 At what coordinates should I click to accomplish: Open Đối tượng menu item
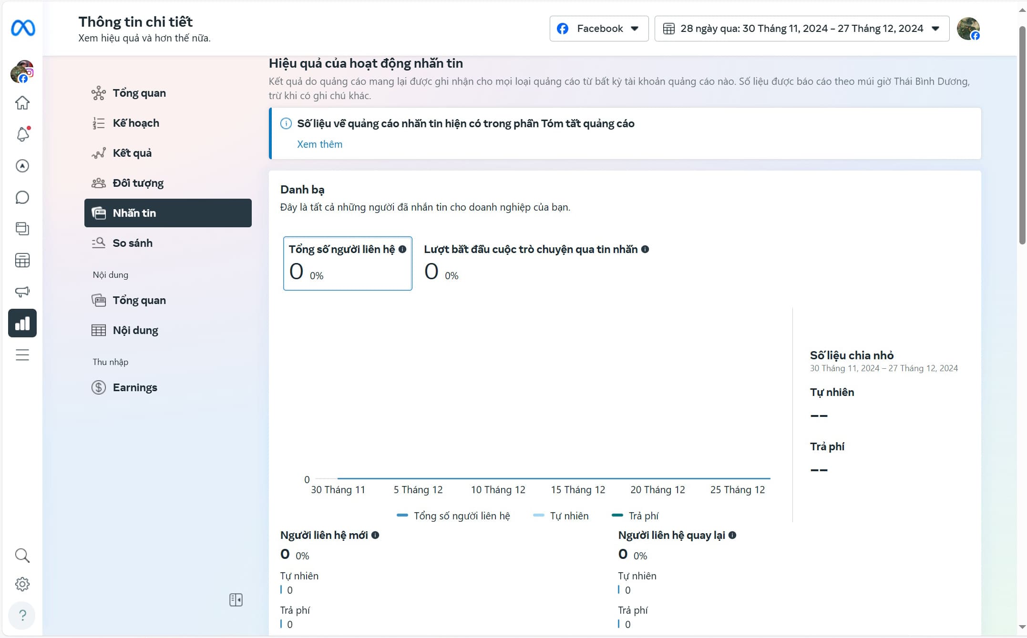point(168,183)
